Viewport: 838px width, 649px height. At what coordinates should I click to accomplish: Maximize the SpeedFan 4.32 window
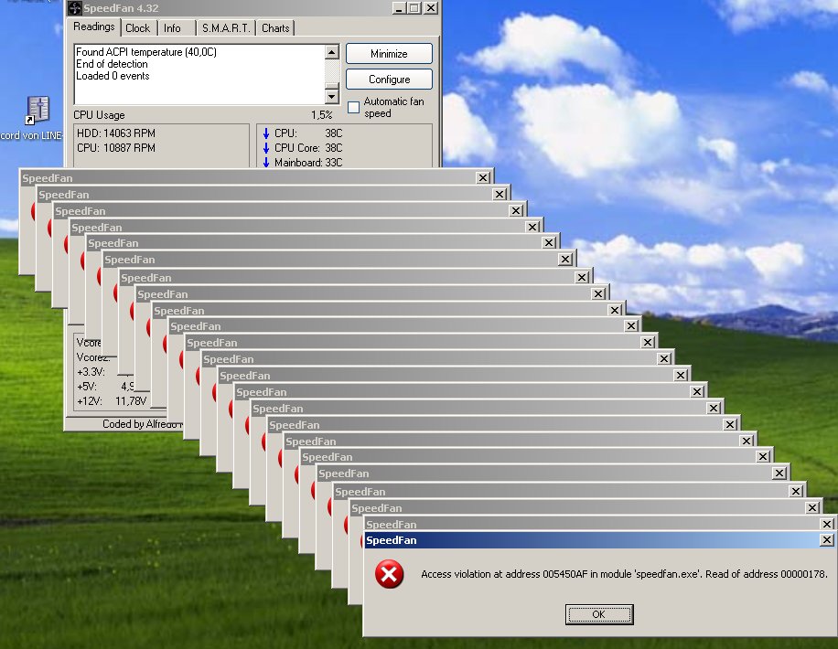click(x=414, y=8)
